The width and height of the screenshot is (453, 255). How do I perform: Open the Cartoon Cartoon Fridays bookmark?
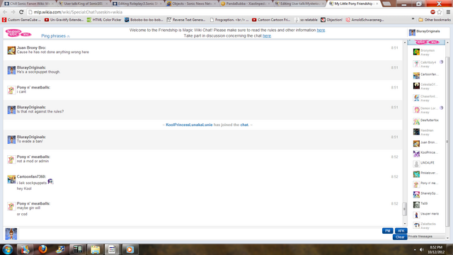click(271, 20)
